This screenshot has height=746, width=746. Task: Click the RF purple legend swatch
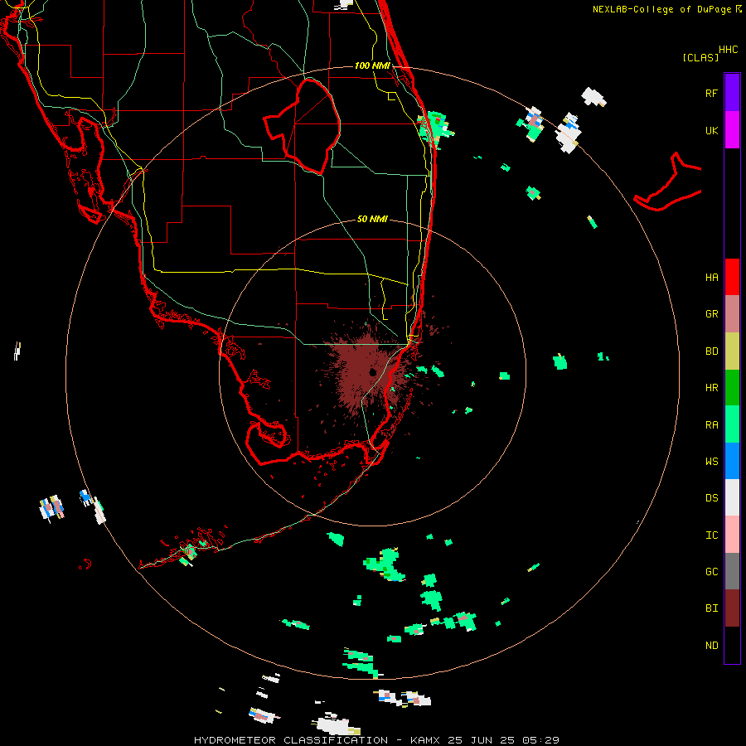tap(732, 93)
